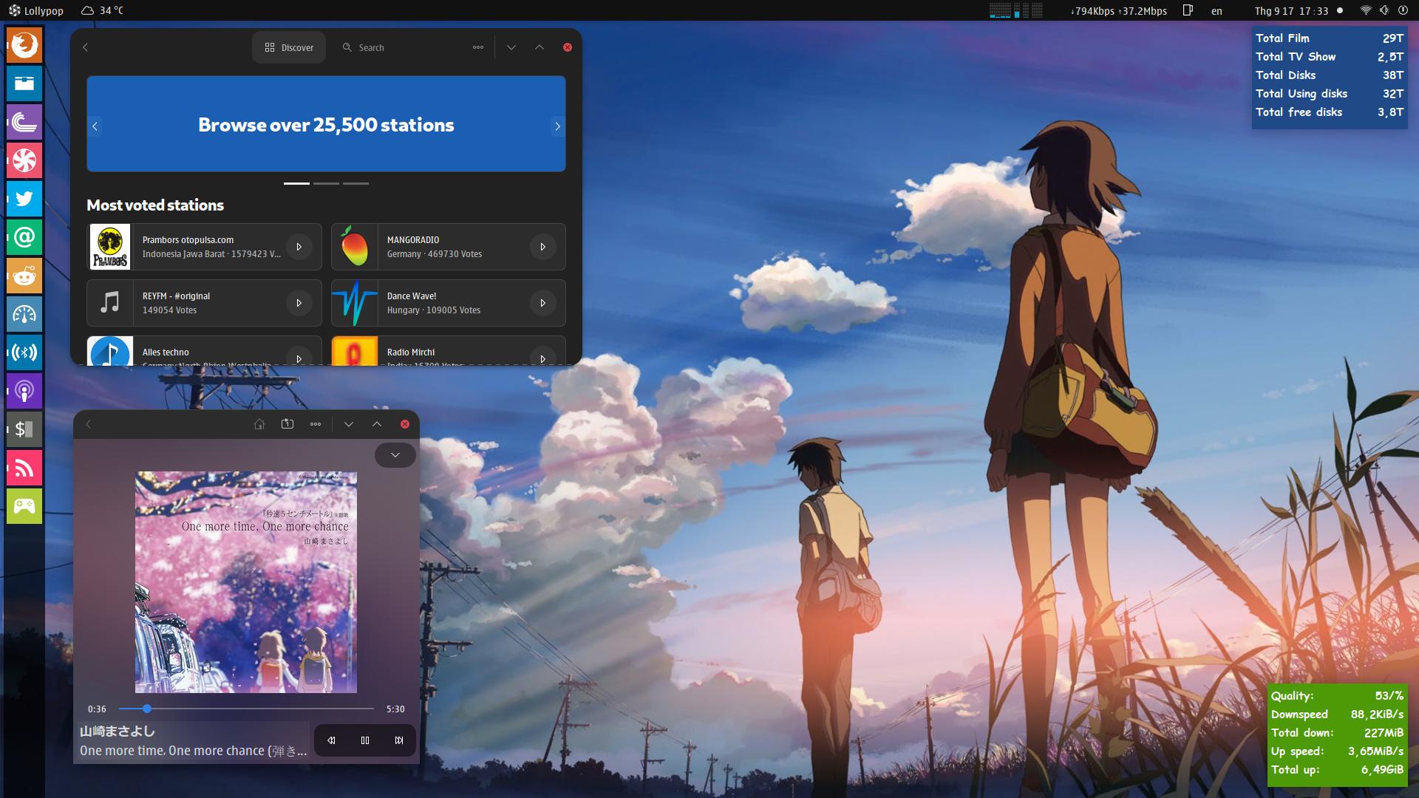
Task: Go to the home view in the music player
Action: (x=259, y=424)
